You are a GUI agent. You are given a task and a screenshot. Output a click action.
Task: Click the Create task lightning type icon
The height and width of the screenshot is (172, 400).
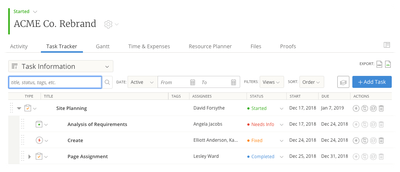click(39, 141)
